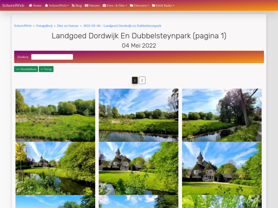Image resolution: width=278 pixels, height=208 pixels.
Task: Expand the Foto- & Film dropdown caret
Action: pos(126,6)
